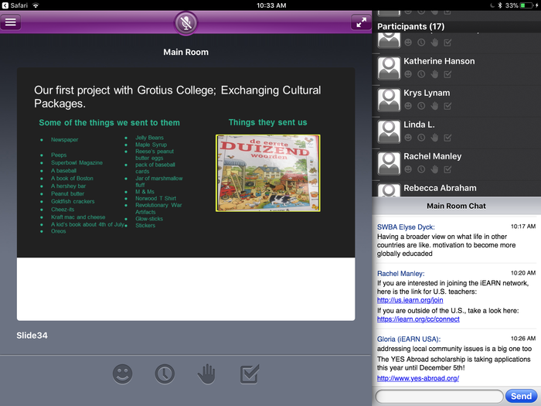Click the clock away status icon
This screenshot has height=406, width=541.
(x=164, y=374)
